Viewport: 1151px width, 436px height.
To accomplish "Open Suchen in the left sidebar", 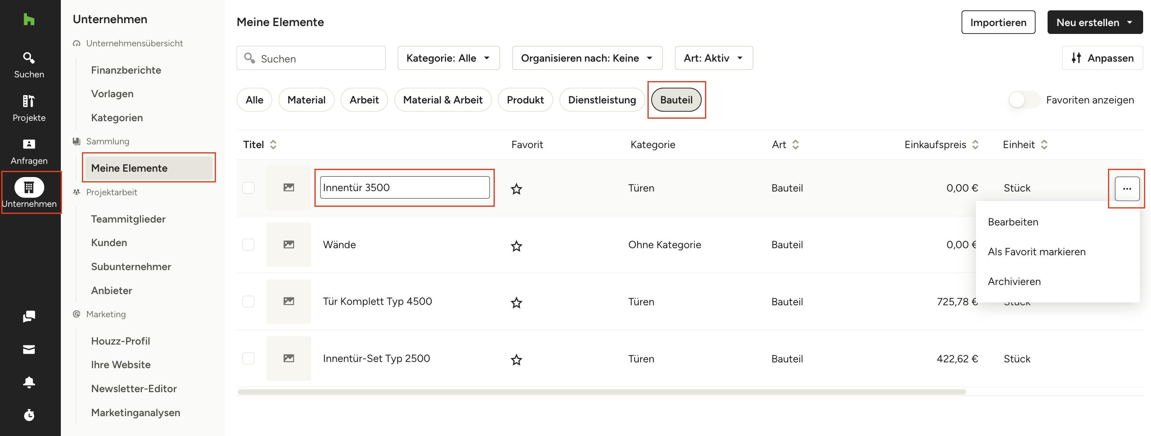I will pos(29,65).
